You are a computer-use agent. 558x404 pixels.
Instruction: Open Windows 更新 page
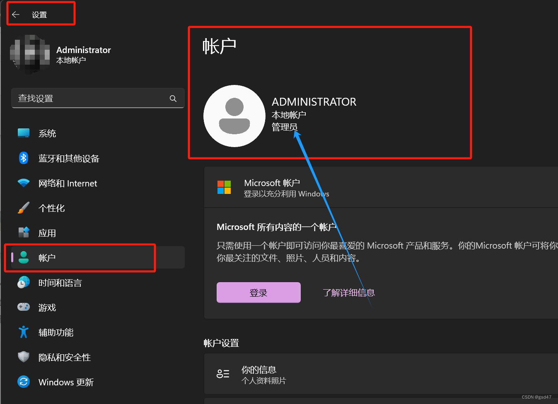(x=98, y=382)
